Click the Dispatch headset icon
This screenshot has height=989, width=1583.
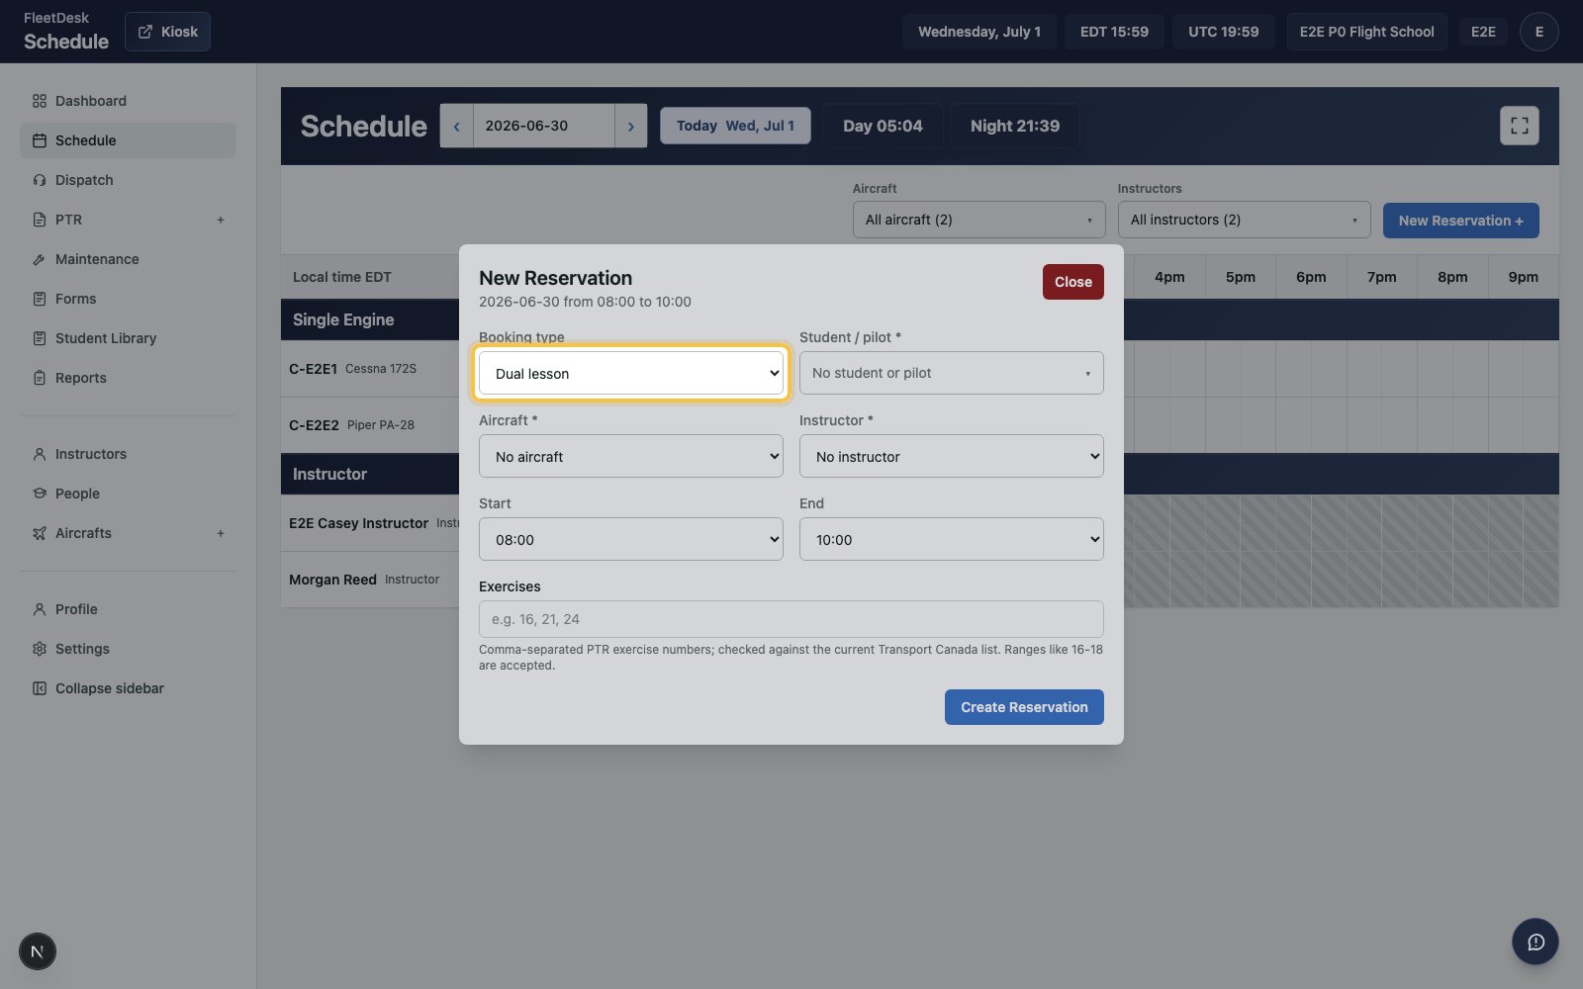tap(40, 180)
